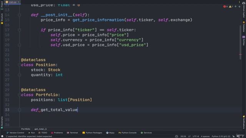Change LF line separator in status bar
Viewport: 246px width, 138px height.
(x=189, y=136)
